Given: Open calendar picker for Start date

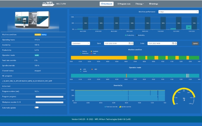Looking at the screenshot, I should coord(129,43).
